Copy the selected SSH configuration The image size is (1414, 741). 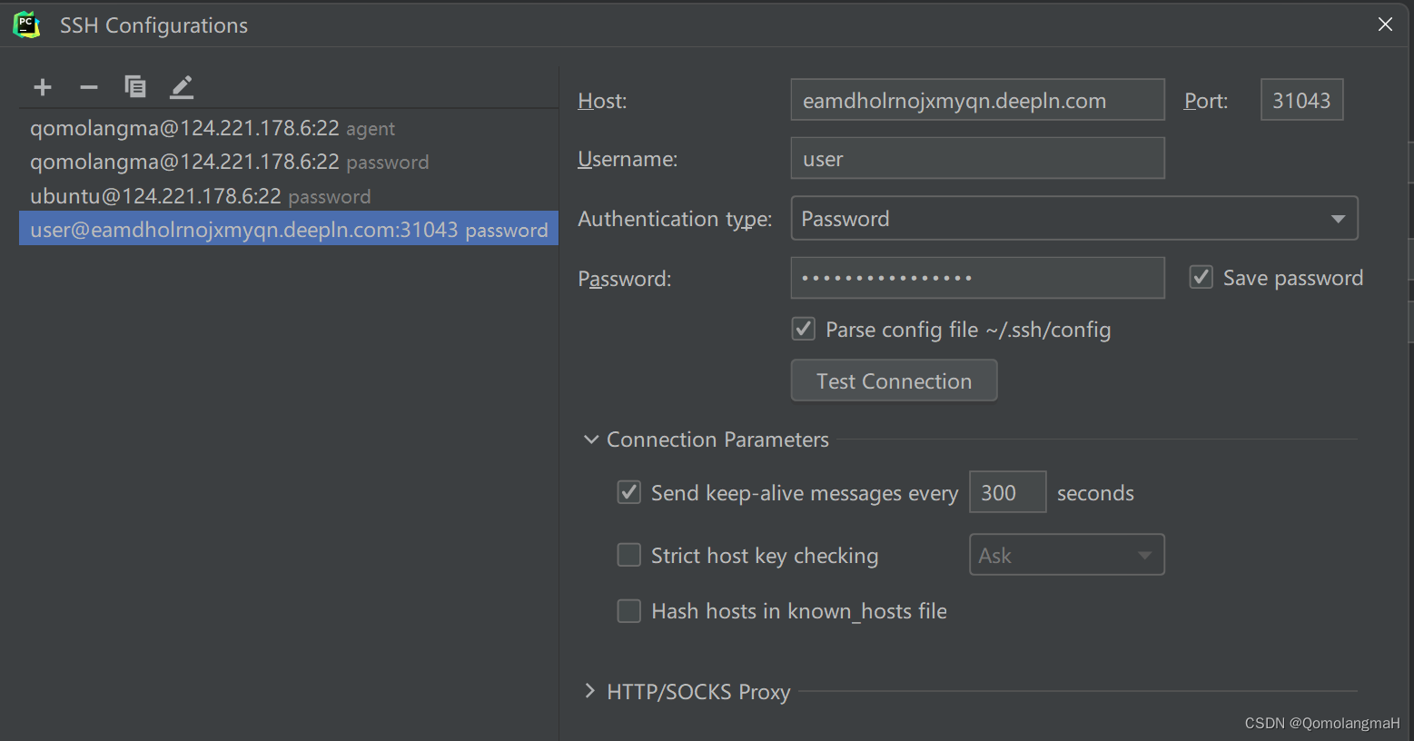tap(134, 86)
